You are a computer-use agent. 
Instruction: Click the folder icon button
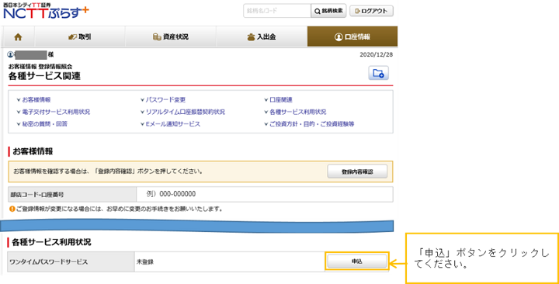(x=378, y=74)
